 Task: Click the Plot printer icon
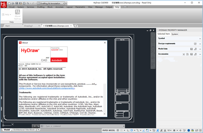24,3
